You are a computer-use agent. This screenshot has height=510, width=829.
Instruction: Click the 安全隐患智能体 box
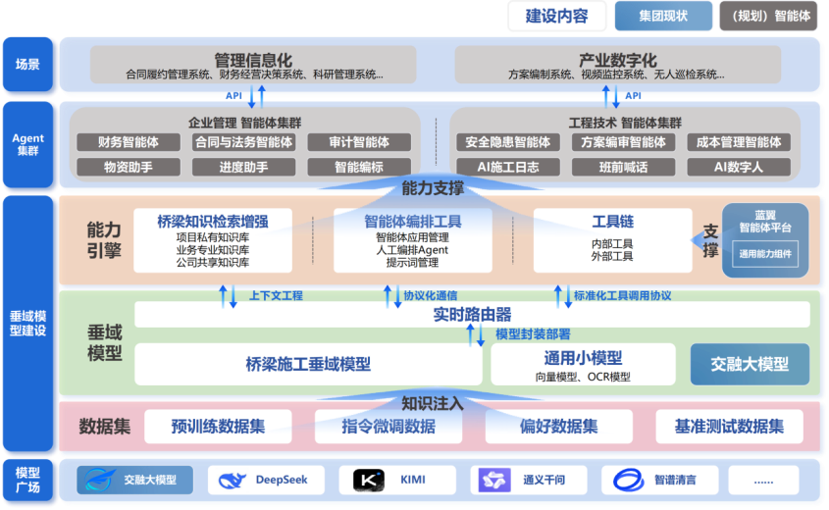tap(508, 142)
